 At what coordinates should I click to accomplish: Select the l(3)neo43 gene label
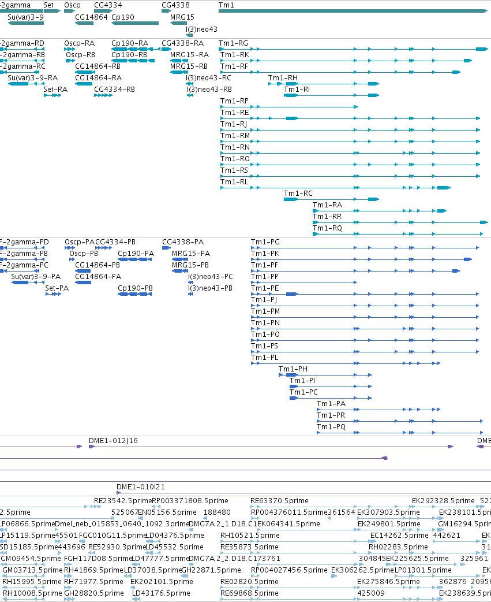(x=201, y=29)
